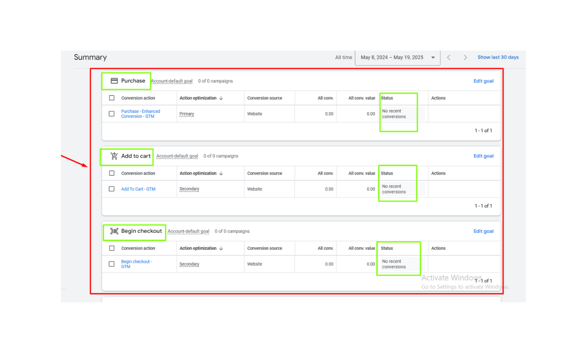Open the Begin checkout - GTM conversion action
Image resolution: width=587 pixels, height=353 pixels.
(x=136, y=264)
